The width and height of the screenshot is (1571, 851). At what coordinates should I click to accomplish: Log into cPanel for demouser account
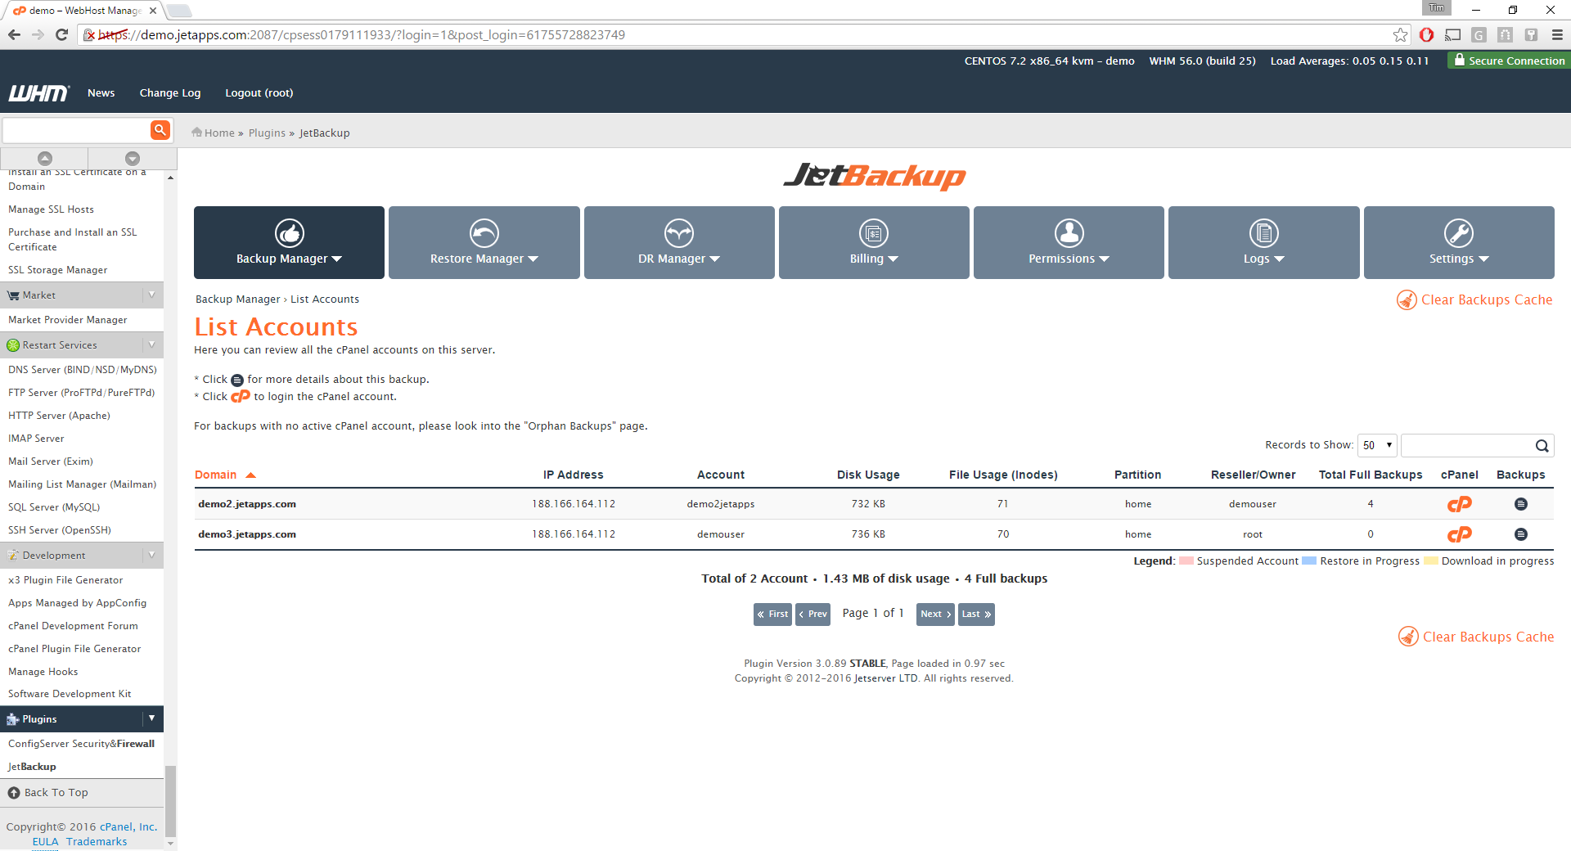point(1459,534)
